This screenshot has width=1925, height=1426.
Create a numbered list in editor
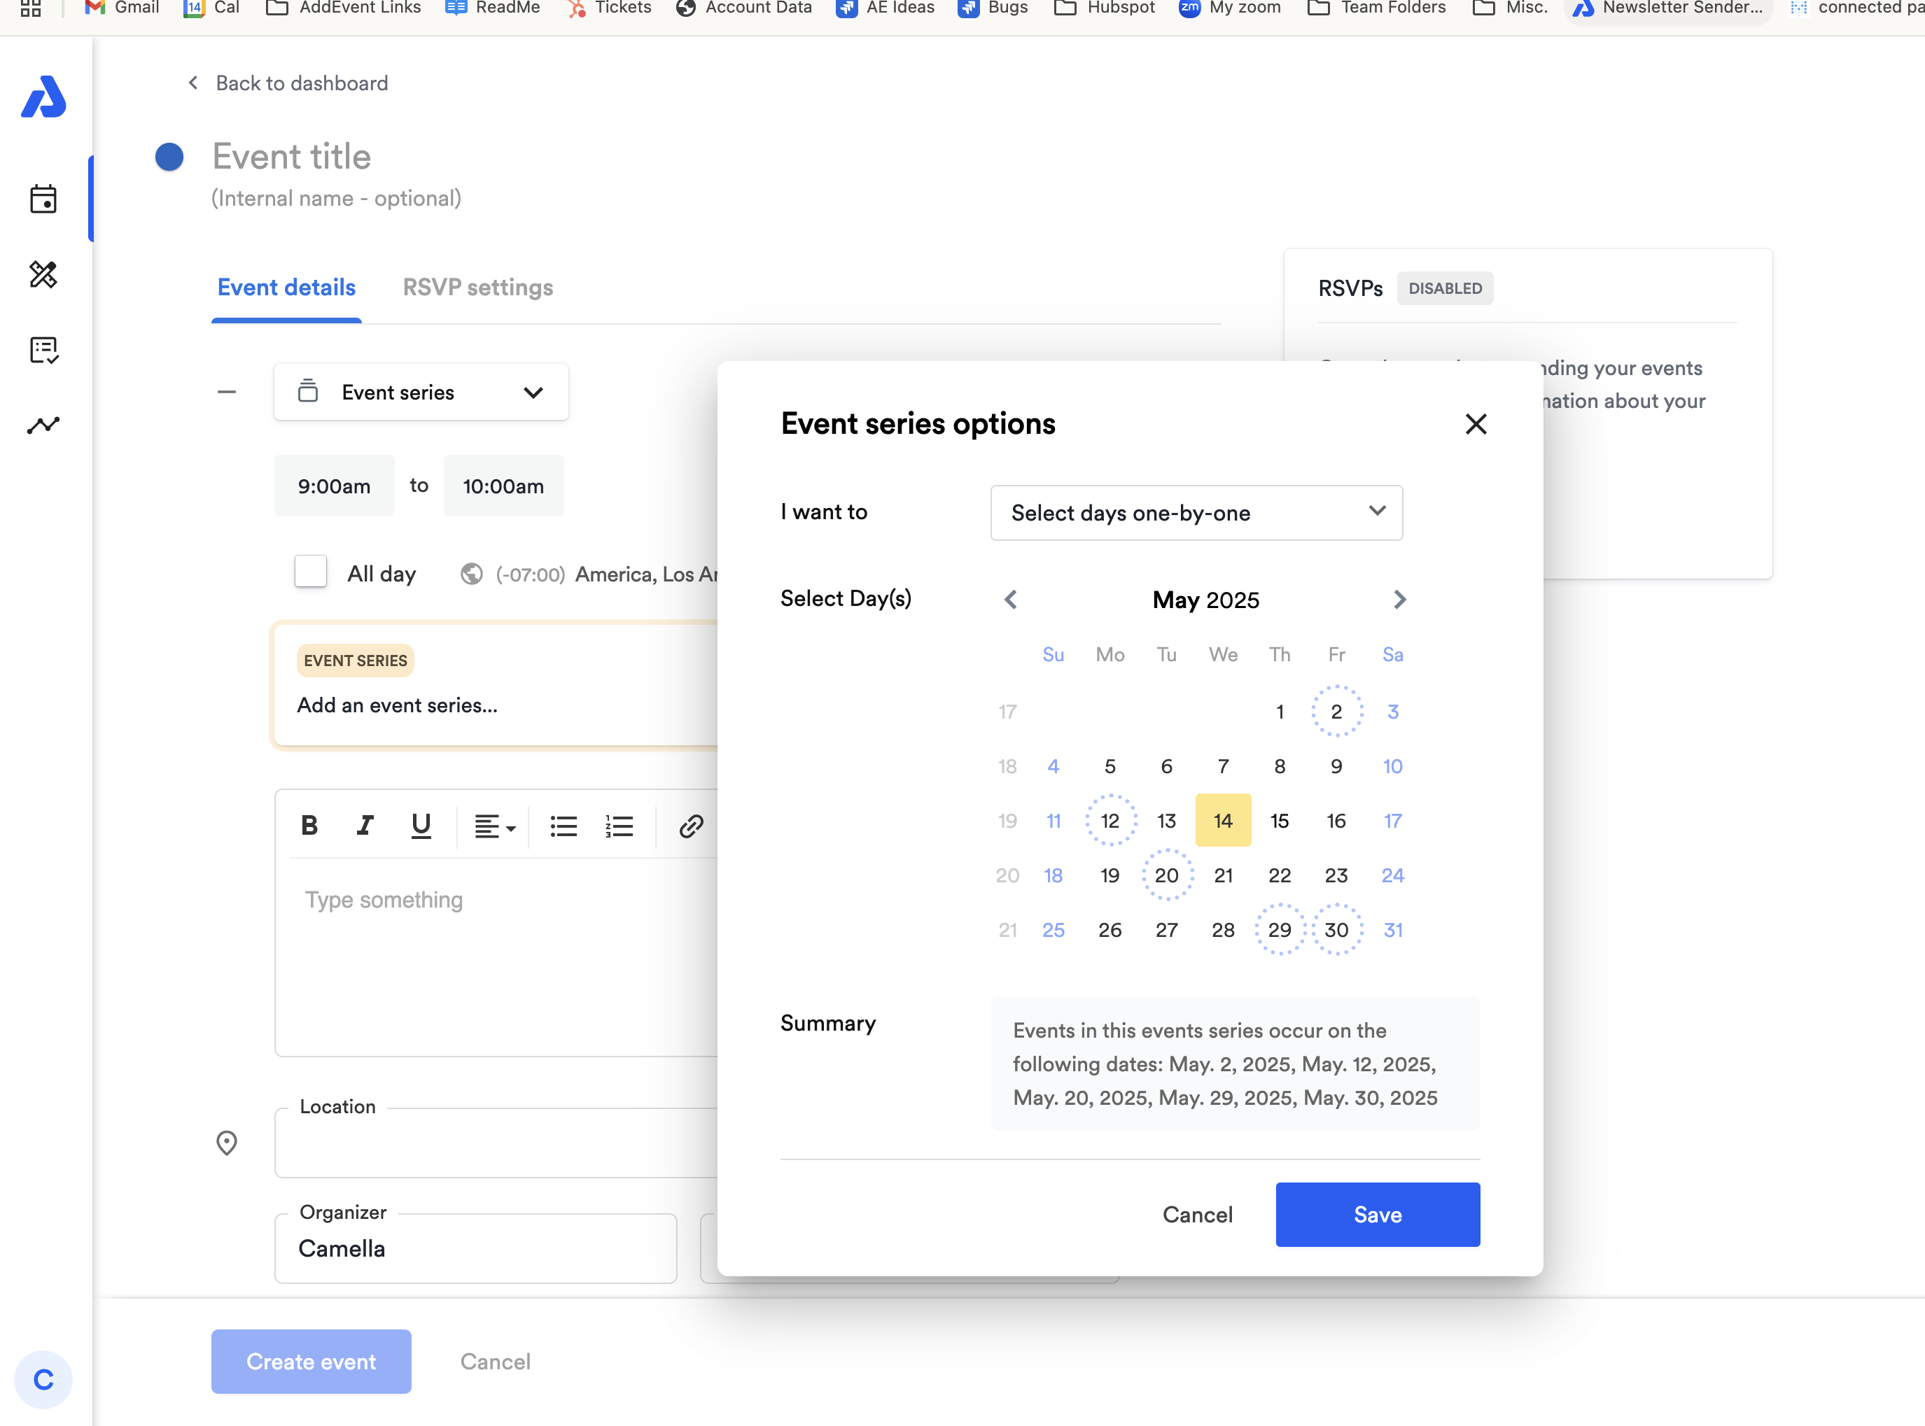pyautogui.click(x=619, y=826)
